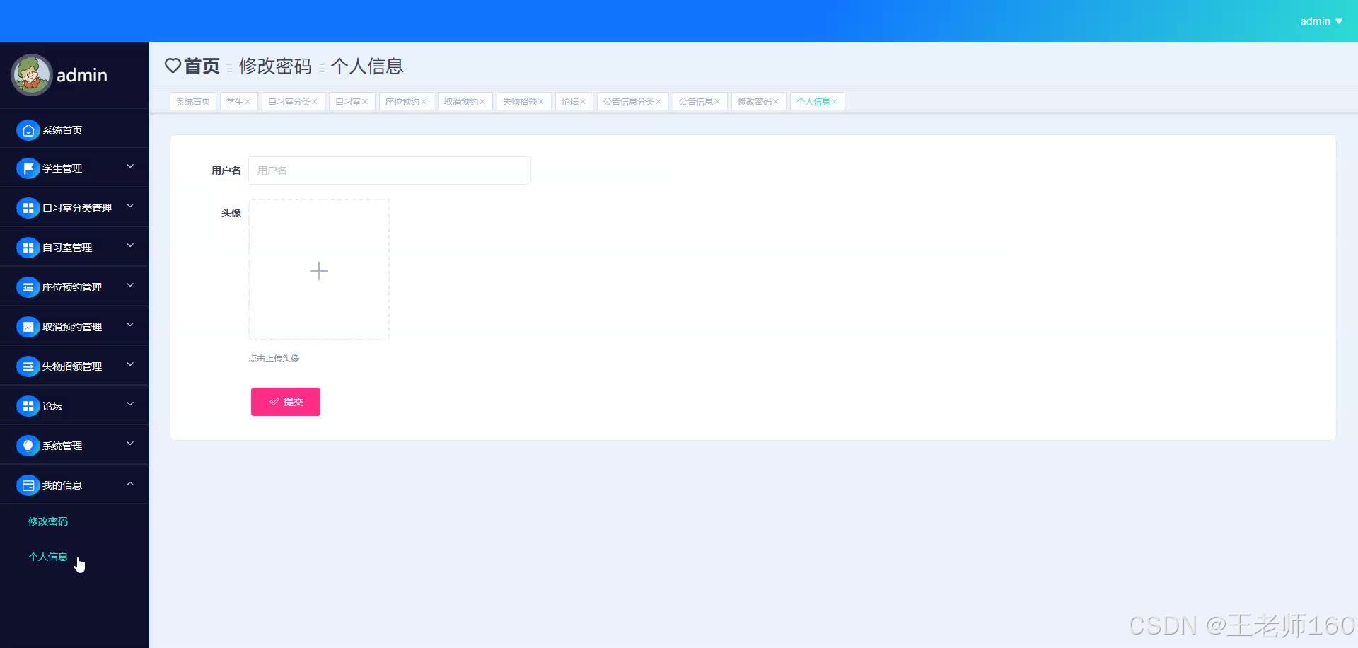The width and height of the screenshot is (1358, 648).
Task: Click the heart icon next to 首页
Action: coord(173,66)
